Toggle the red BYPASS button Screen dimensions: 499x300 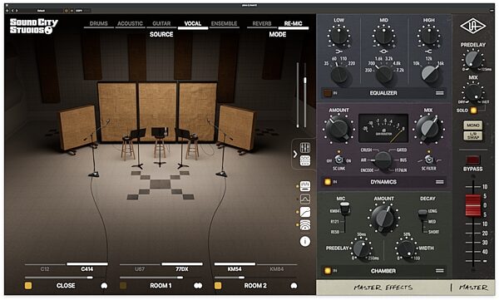point(472,160)
